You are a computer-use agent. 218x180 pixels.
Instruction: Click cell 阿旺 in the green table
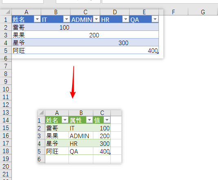57,151
